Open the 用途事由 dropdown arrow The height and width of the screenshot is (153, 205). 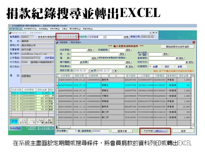[126, 66]
